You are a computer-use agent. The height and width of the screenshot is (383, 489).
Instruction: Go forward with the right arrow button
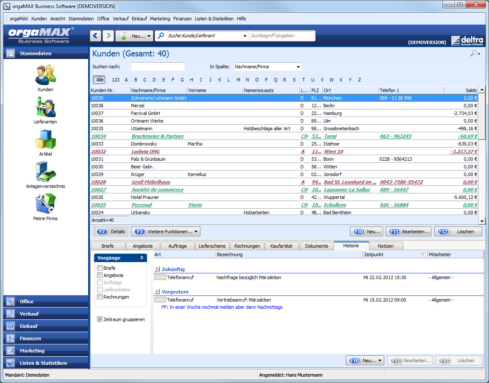(108, 36)
